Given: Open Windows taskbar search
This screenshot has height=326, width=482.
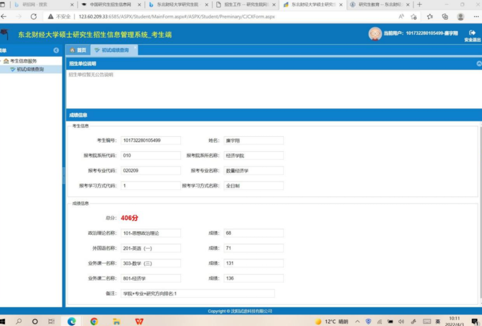Looking at the screenshot, I should 19,321.
